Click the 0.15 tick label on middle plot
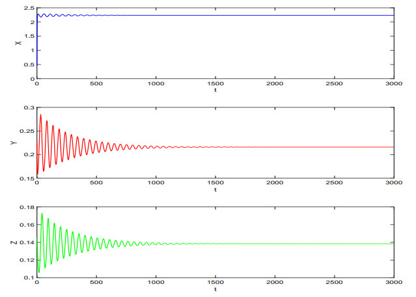The height and width of the screenshot is (297, 416). (x=27, y=178)
